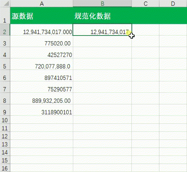
Task: Select row 6 header
Action: pyautogui.click(x=5, y=76)
